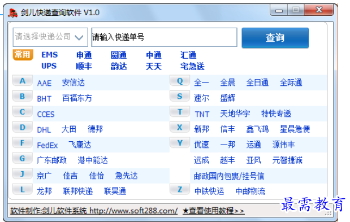Click the letter Q index button
The image size is (350, 222).
click(180, 81)
